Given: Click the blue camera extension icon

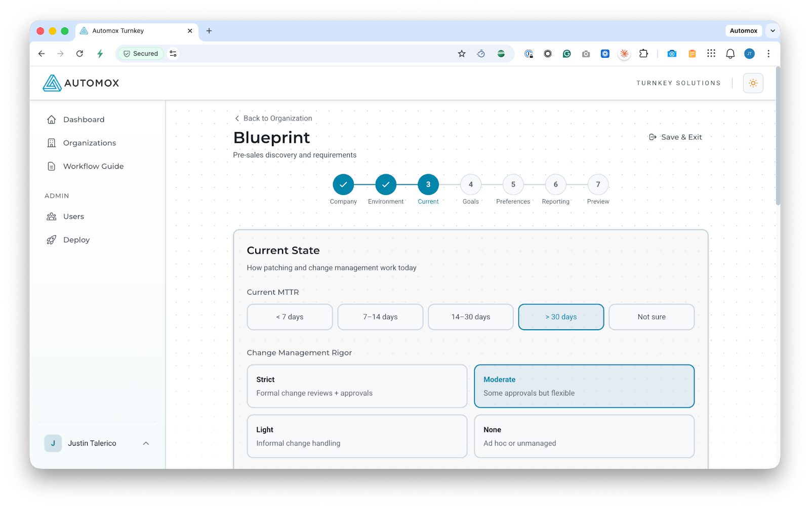Looking at the screenshot, I should click(x=672, y=54).
